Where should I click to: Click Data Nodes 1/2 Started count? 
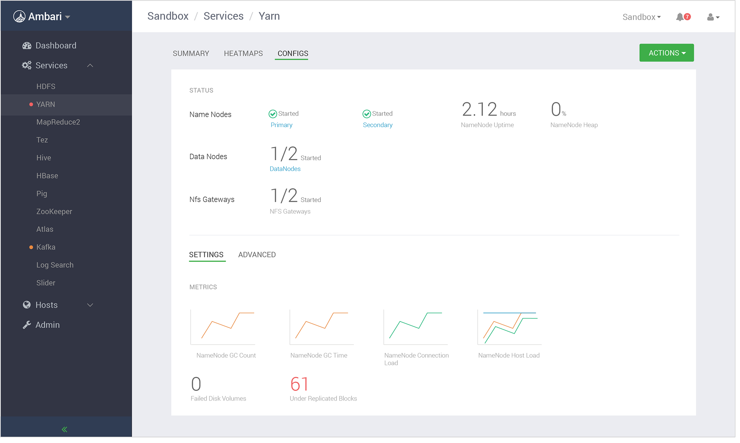coord(296,154)
